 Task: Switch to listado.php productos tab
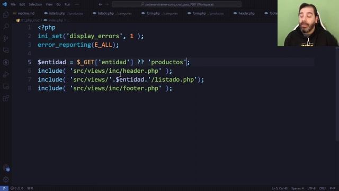point(64,13)
